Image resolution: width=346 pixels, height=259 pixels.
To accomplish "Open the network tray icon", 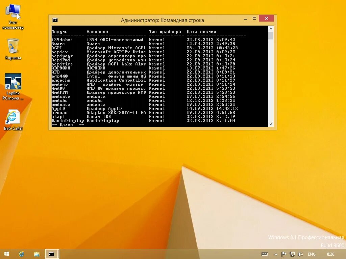I will point(292,254).
